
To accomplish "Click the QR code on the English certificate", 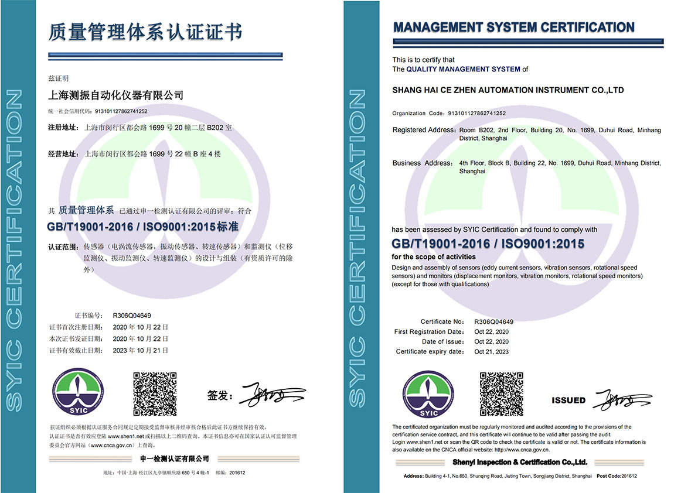I will pyautogui.click(x=501, y=393).
